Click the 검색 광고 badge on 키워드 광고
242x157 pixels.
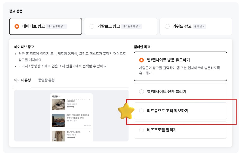[199, 26]
